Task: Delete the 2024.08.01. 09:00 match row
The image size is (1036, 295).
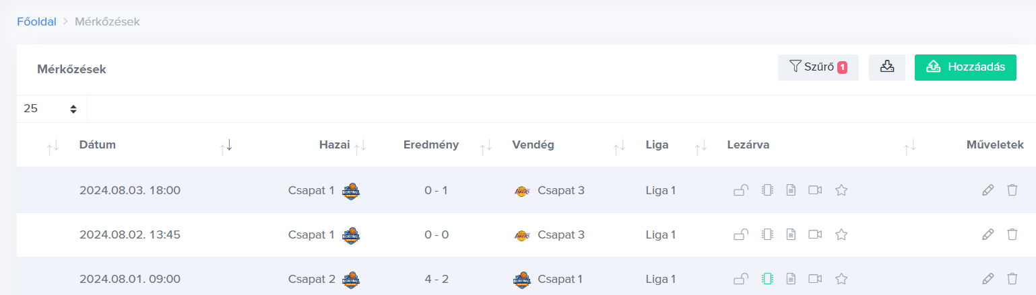Action: click(1012, 278)
